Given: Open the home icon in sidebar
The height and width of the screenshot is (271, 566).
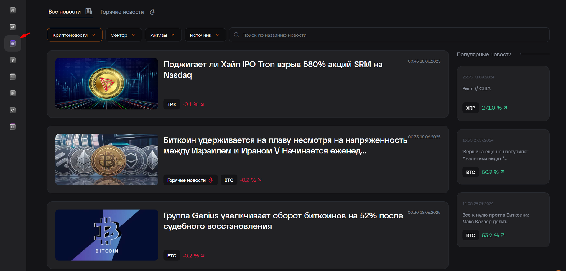Looking at the screenshot, I should 13,10.
